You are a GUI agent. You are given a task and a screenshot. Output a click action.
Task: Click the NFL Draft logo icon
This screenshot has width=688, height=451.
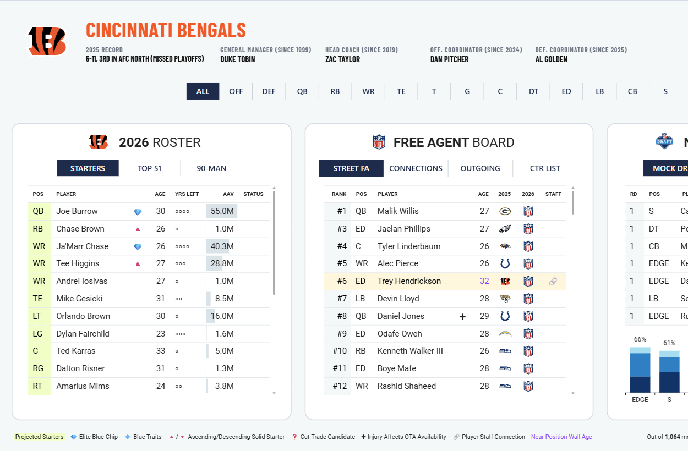pyautogui.click(x=665, y=141)
